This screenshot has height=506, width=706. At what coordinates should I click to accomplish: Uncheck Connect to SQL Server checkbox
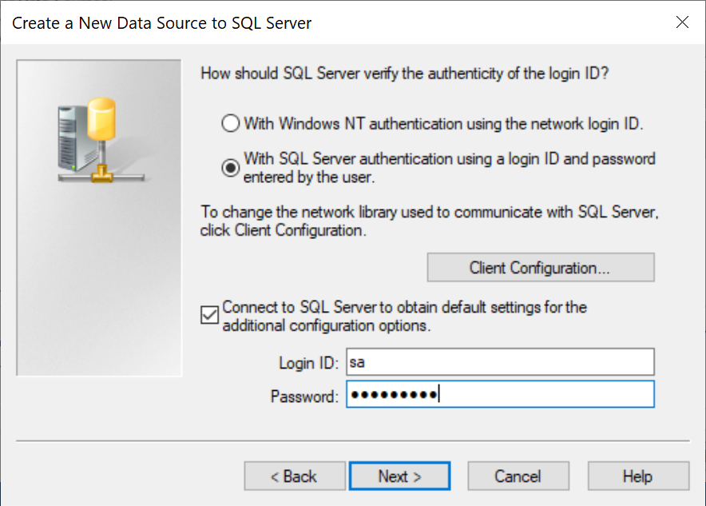pos(209,316)
